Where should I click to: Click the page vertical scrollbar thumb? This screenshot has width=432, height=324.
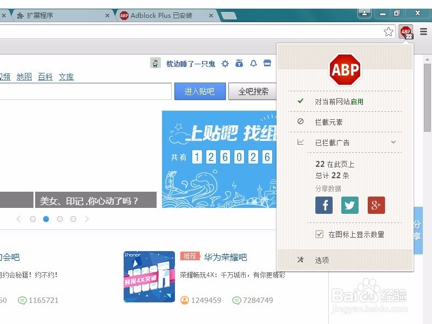point(427,98)
